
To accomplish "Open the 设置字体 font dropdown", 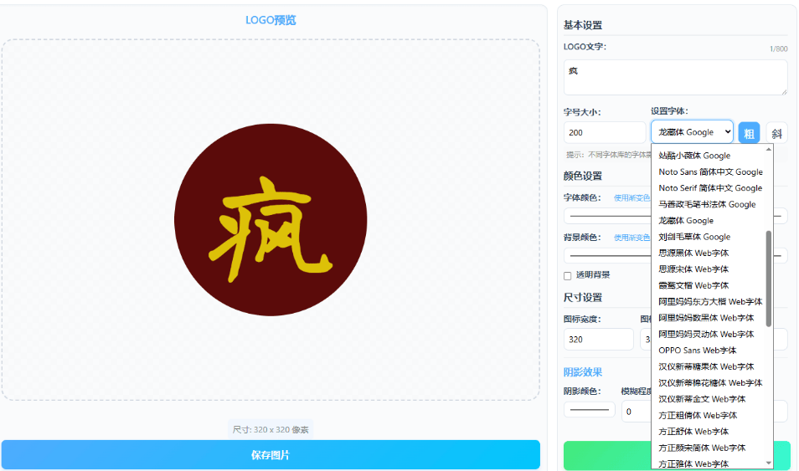I will click(692, 132).
